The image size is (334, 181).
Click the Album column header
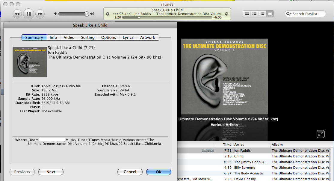pos(300,145)
